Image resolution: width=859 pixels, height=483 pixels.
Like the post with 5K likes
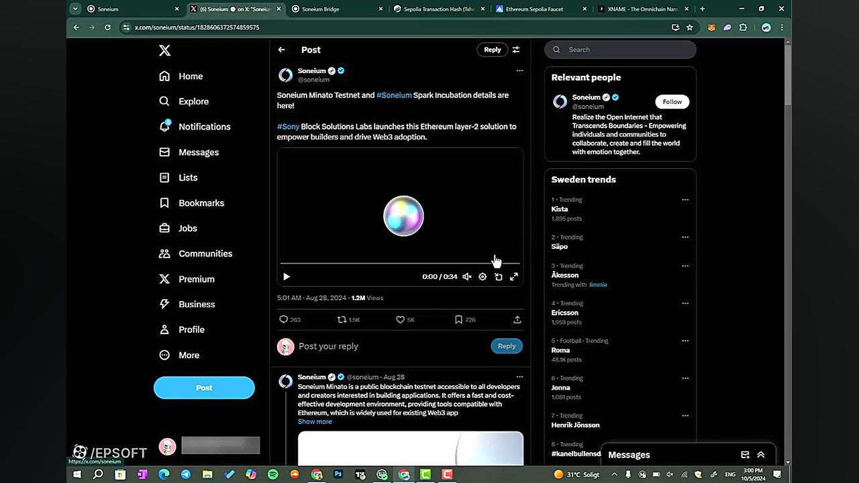pos(401,320)
